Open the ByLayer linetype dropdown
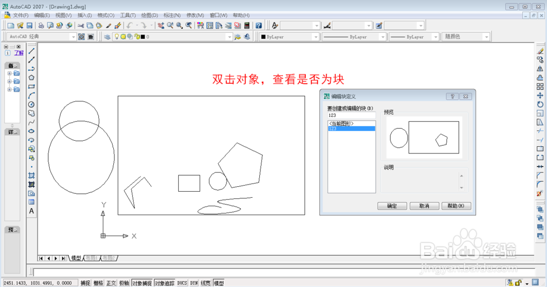547x287 pixels. pos(383,37)
